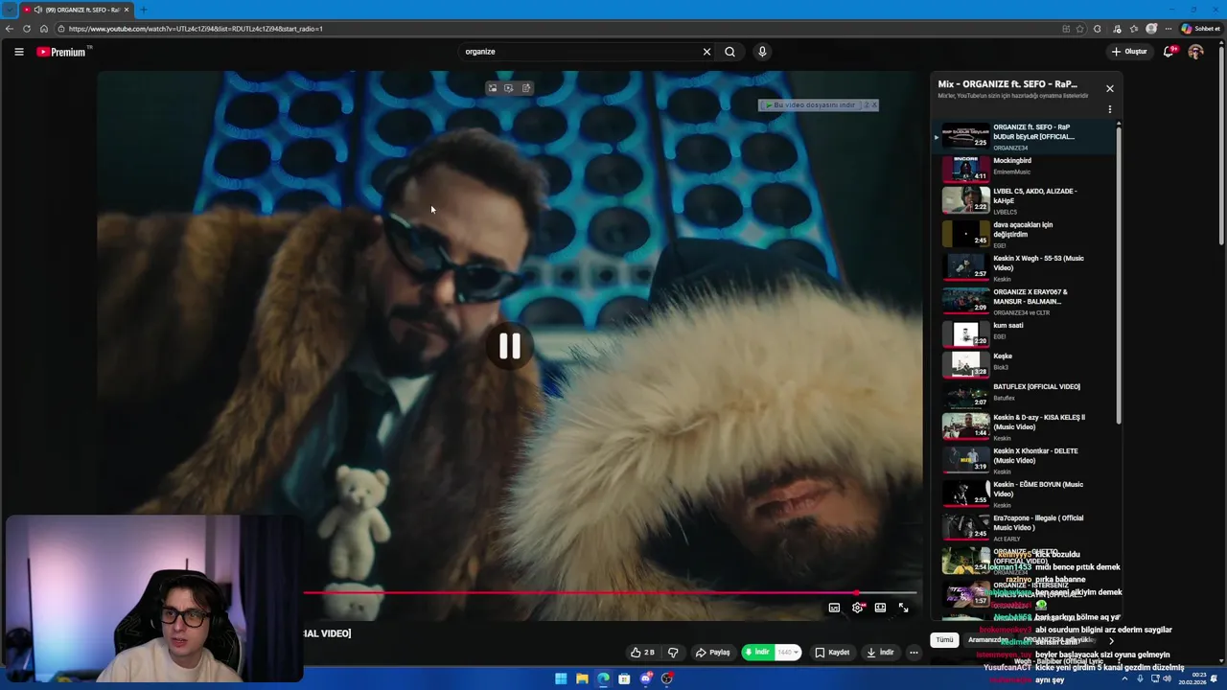1227x690 pixels.
Task: Play Era7capone - Illegale official video
Action: click(1026, 528)
